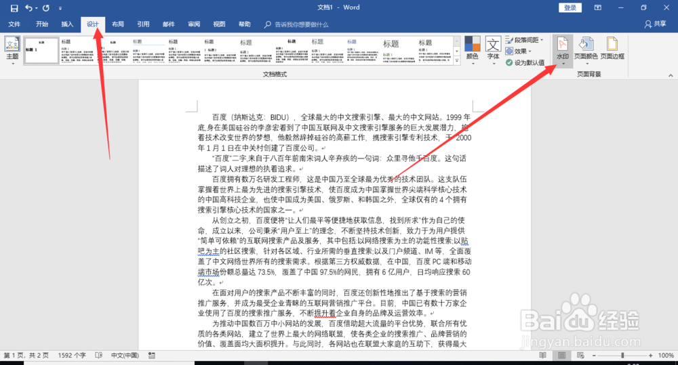Screen dimensions: 678x365
Task: Open Customize Quick Access Toolbar dropdown
Action: coord(60,8)
